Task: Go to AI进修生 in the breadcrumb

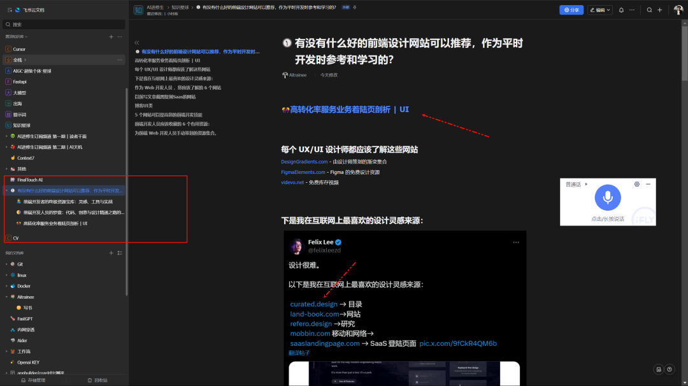Action: tap(155, 8)
